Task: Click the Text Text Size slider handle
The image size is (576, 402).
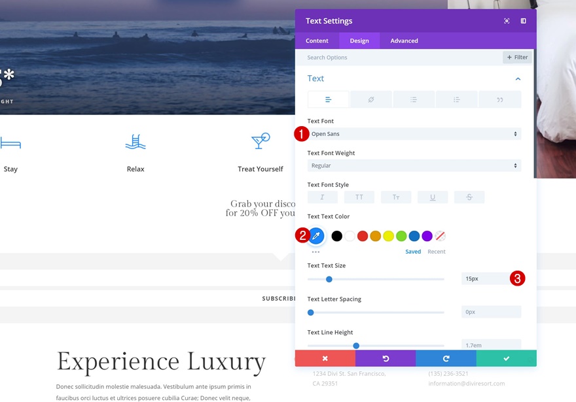Action: pyautogui.click(x=329, y=280)
